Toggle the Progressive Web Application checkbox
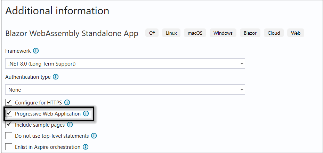Image resolution: width=323 pixels, height=153 pixels. pyautogui.click(x=9, y=113)
